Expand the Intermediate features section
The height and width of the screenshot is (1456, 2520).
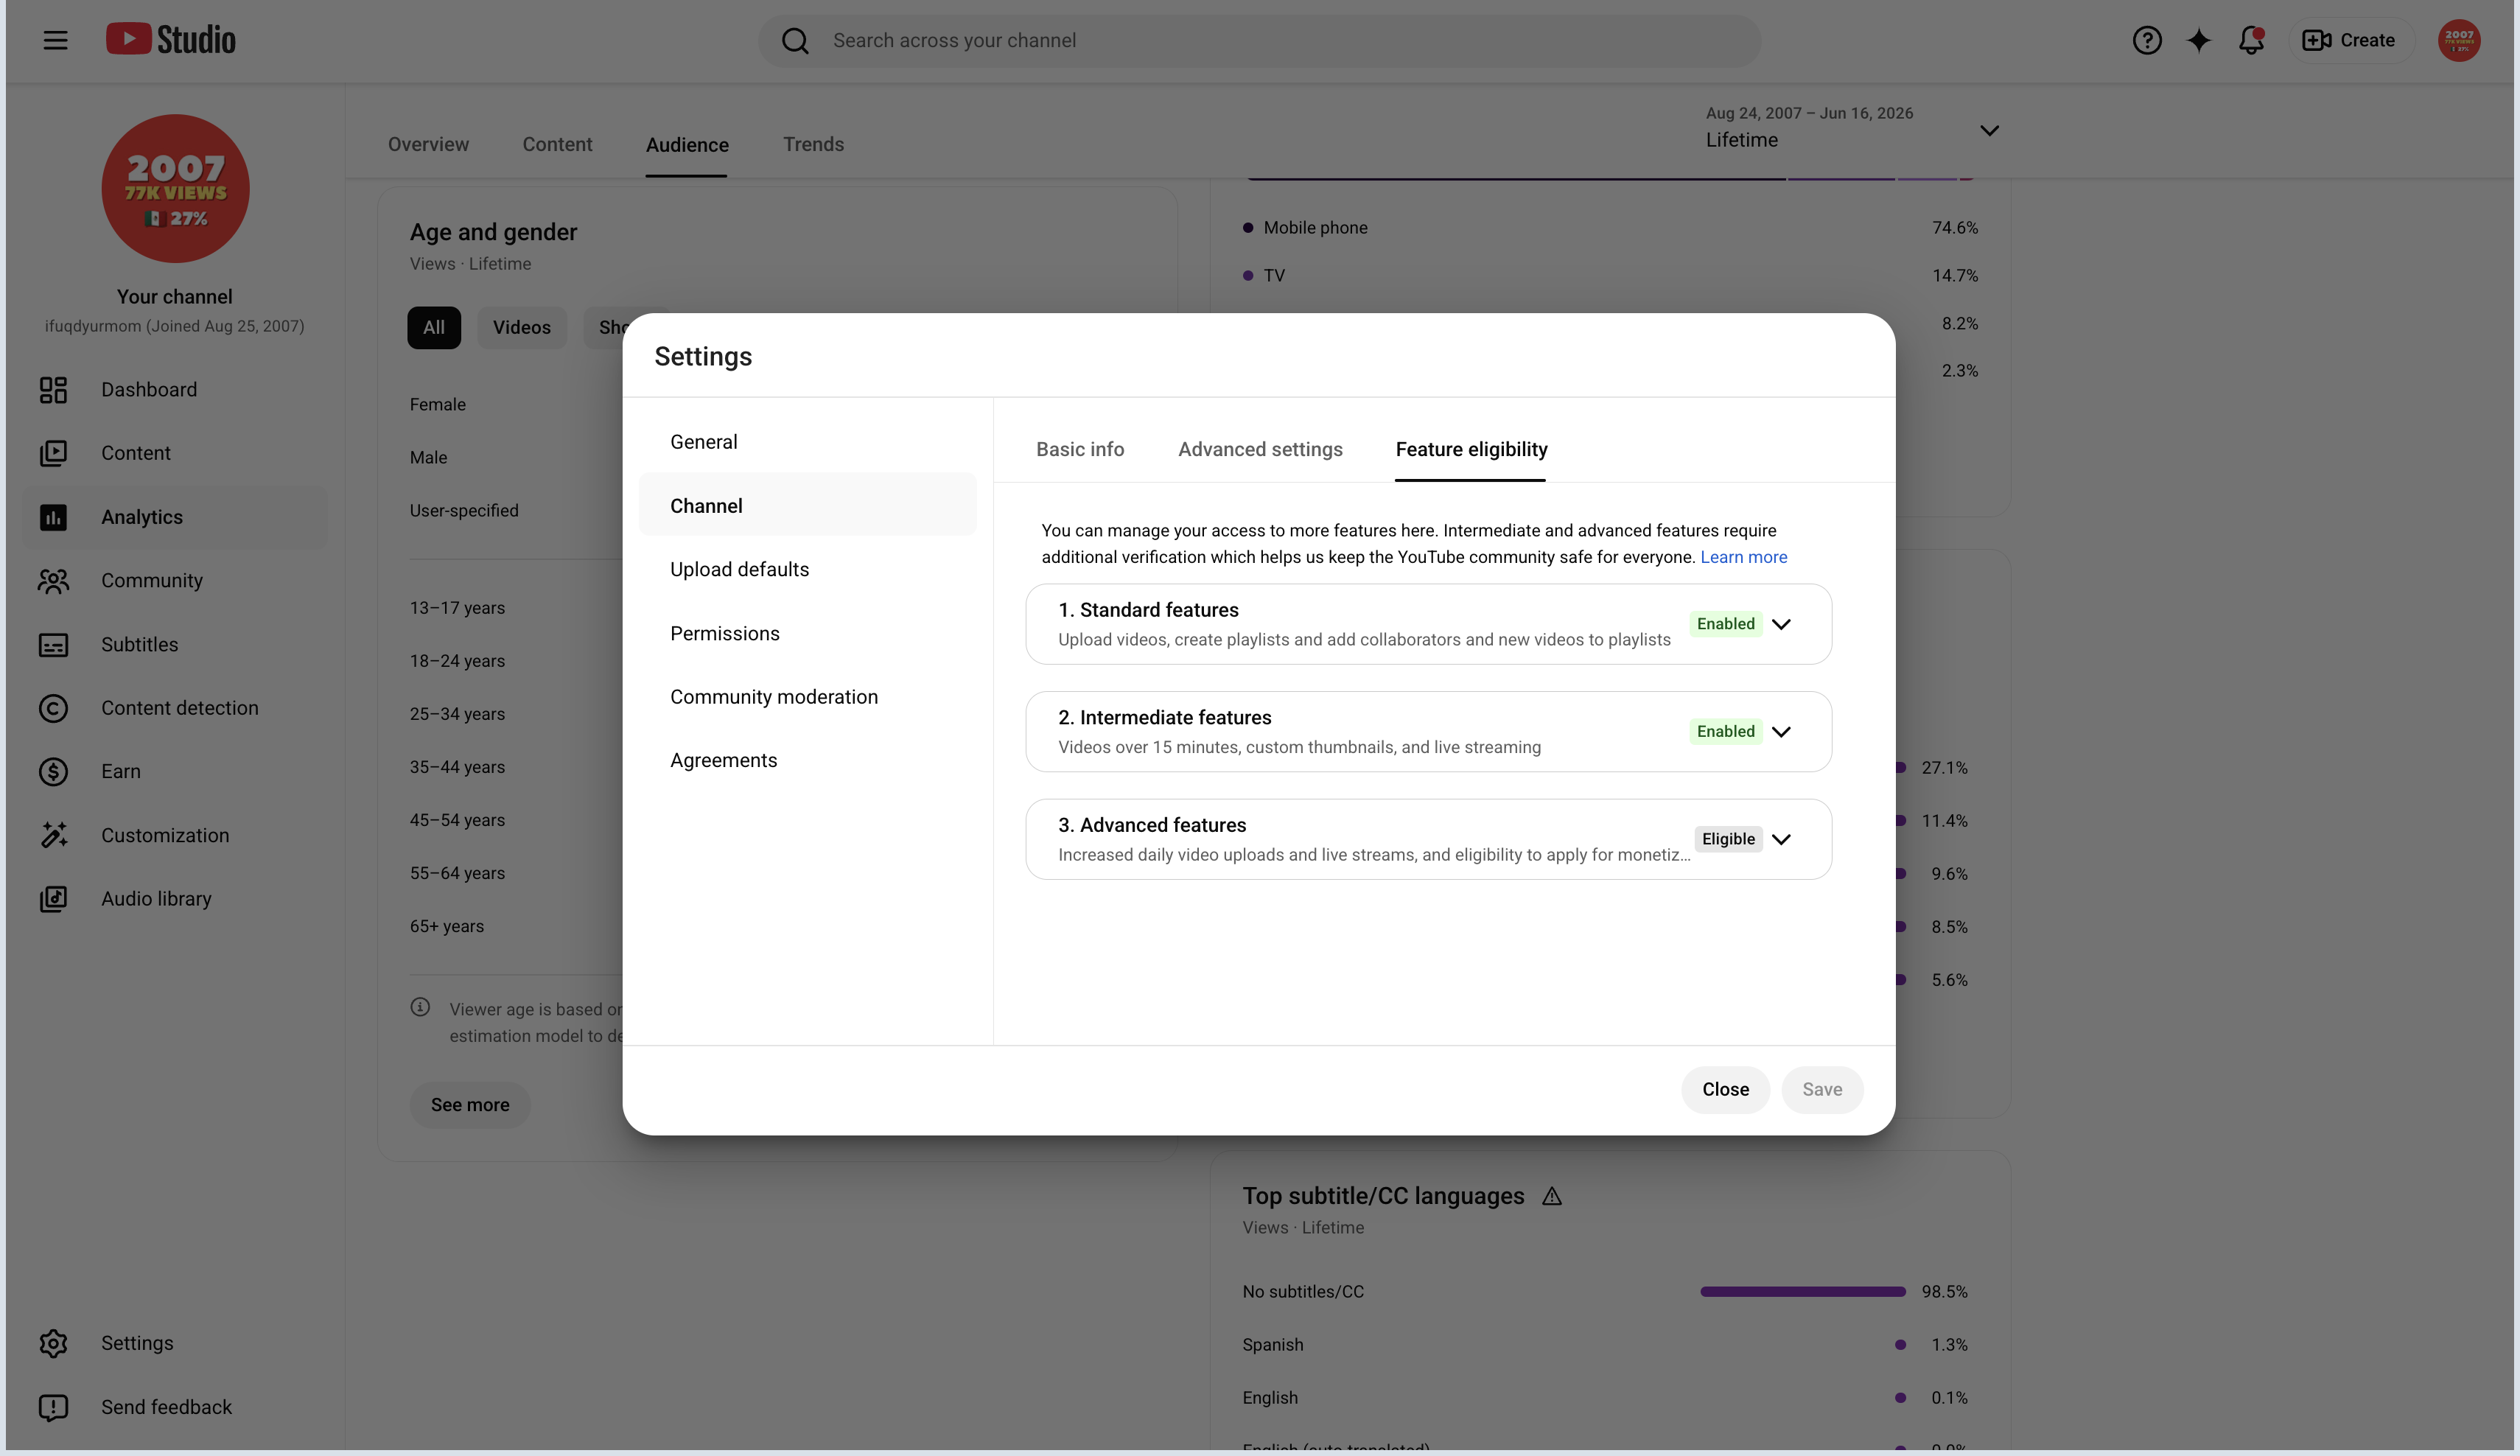1781,732
